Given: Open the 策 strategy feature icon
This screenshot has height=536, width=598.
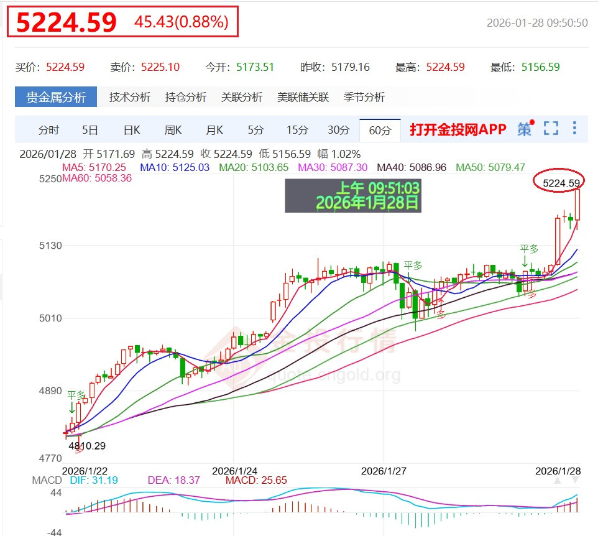Looking at the screenshot, I should (x=525, y=129).
